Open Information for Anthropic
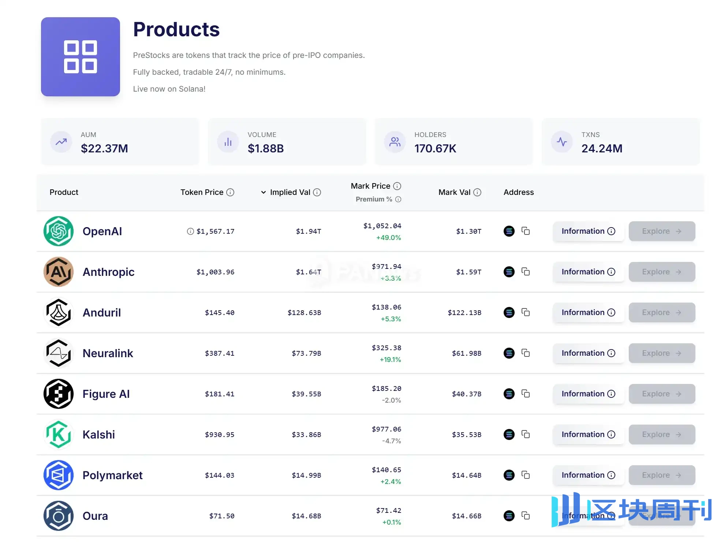The width and height of the screenshot is (728, 544). click(588, 272)
